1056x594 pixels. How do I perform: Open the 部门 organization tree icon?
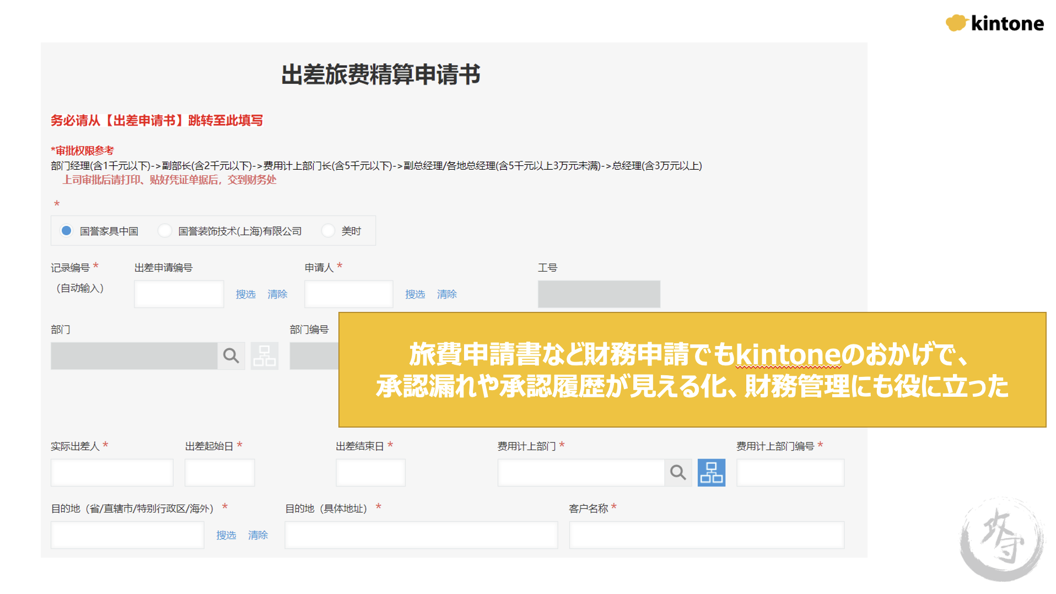(x=265, y=356)
